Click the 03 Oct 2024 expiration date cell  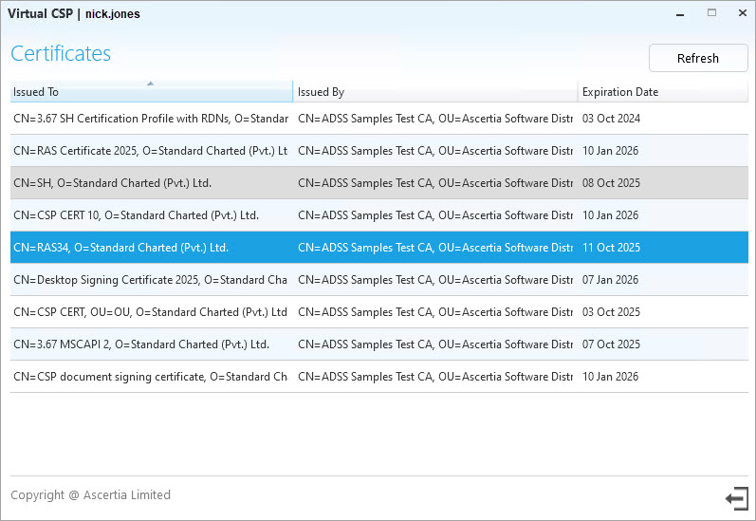[x=611, y=119]
